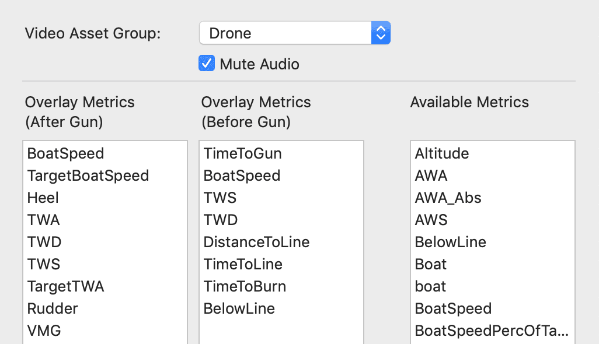Select VMG in After Gun list
599x344 pixels.
tap(105, 330)
